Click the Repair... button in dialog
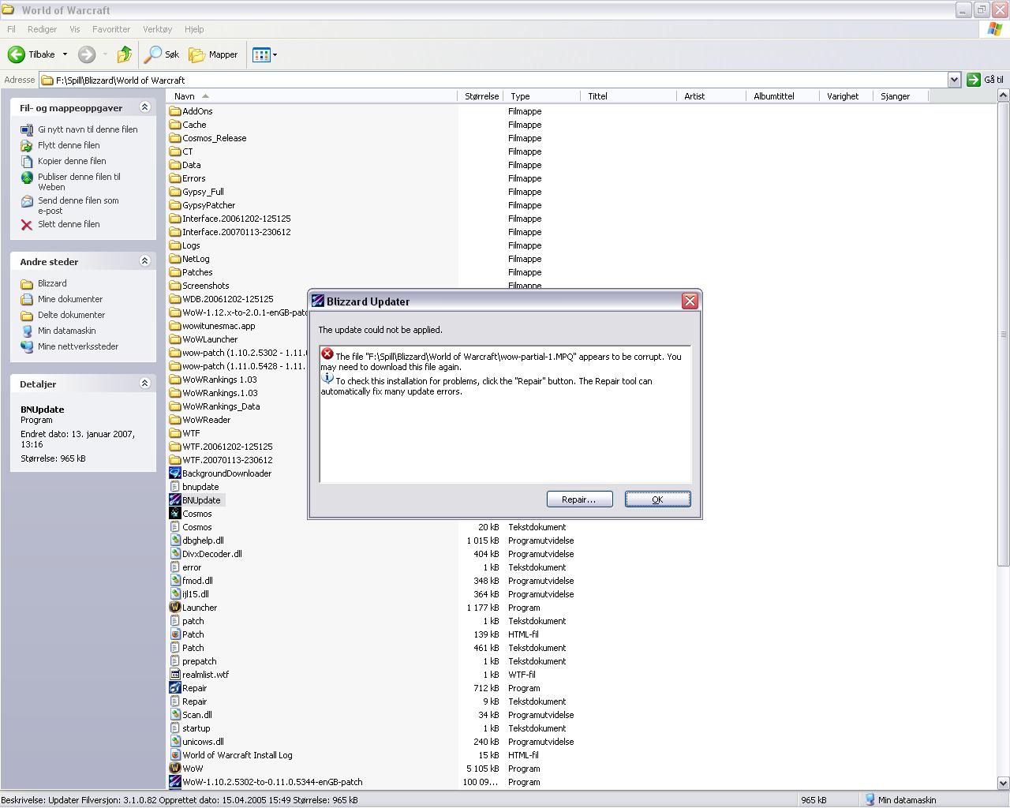 pyautogui.click(x=579, y=499)
